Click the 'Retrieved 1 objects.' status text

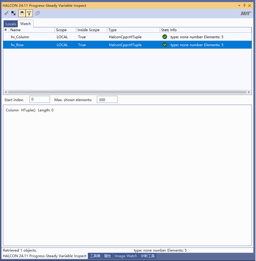(20, 250)
